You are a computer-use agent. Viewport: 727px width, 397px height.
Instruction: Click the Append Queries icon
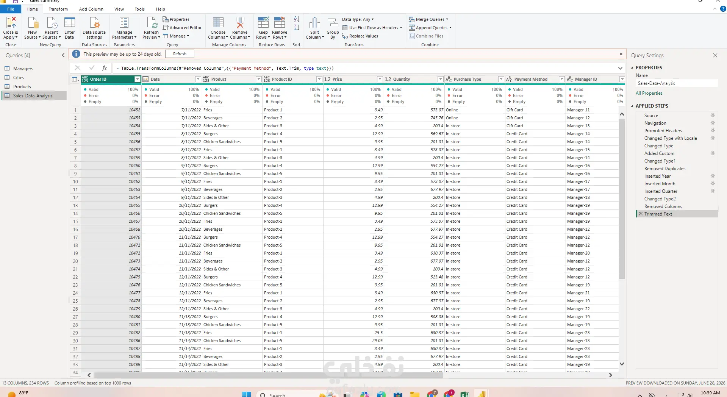411,28
